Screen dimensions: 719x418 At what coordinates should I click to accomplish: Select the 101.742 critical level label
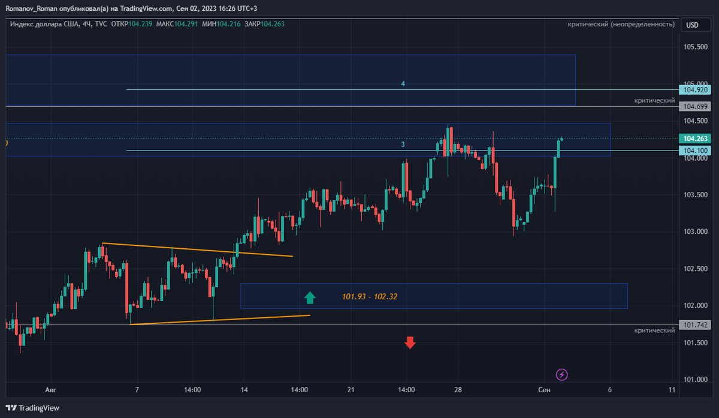pyautogui.click(x=694, y=325)
